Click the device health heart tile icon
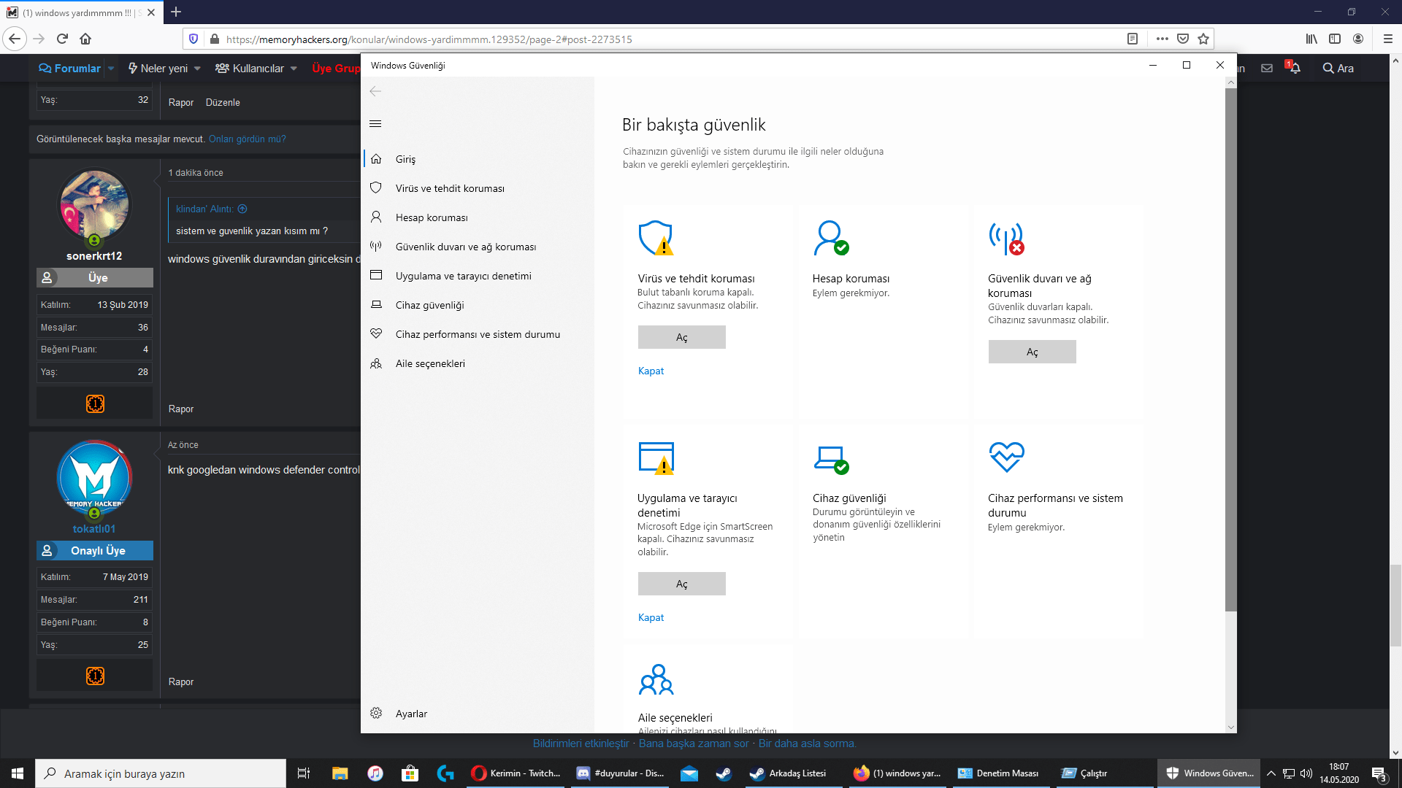 point(1007,457)
